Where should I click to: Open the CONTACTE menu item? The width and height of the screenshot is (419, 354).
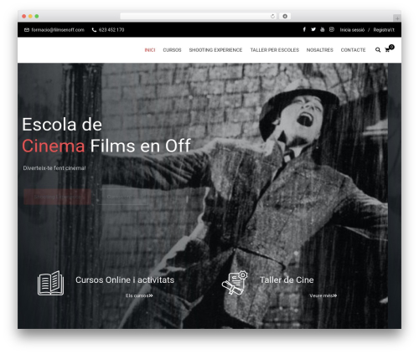point(353,50)
